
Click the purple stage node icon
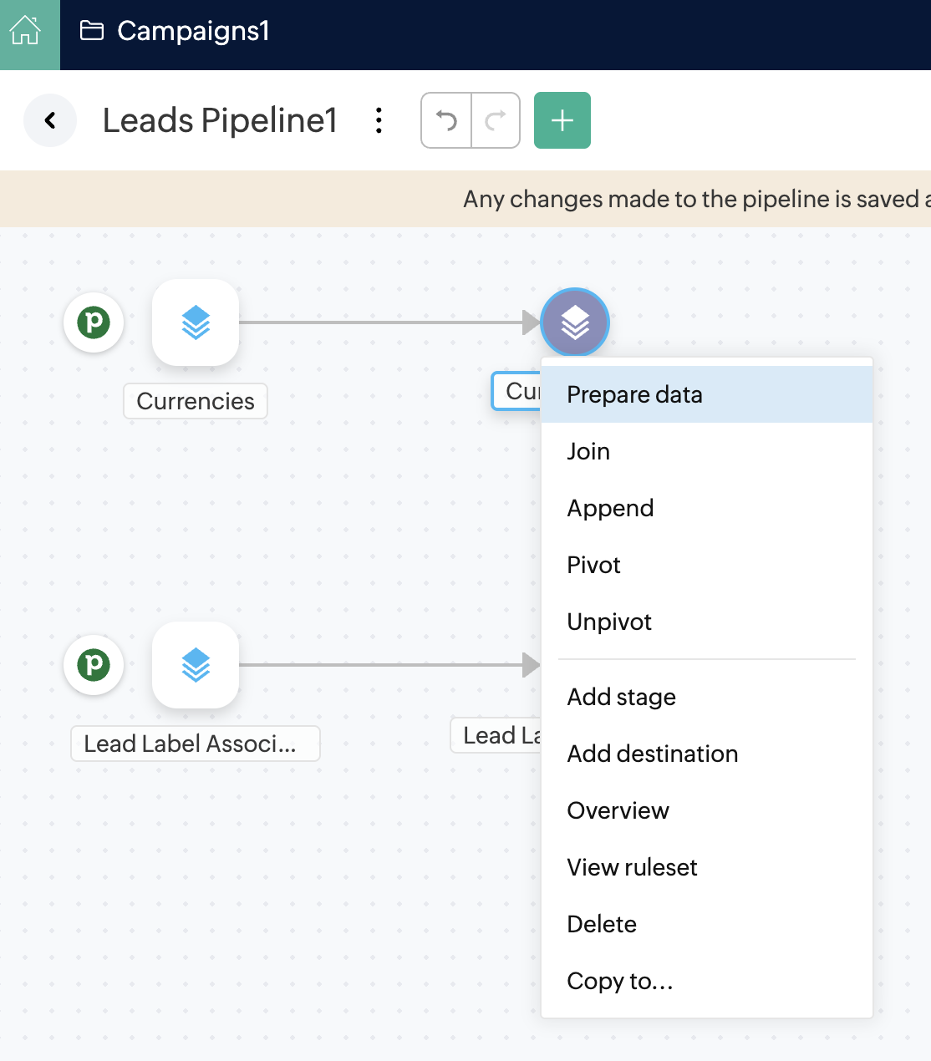point(575,322)
